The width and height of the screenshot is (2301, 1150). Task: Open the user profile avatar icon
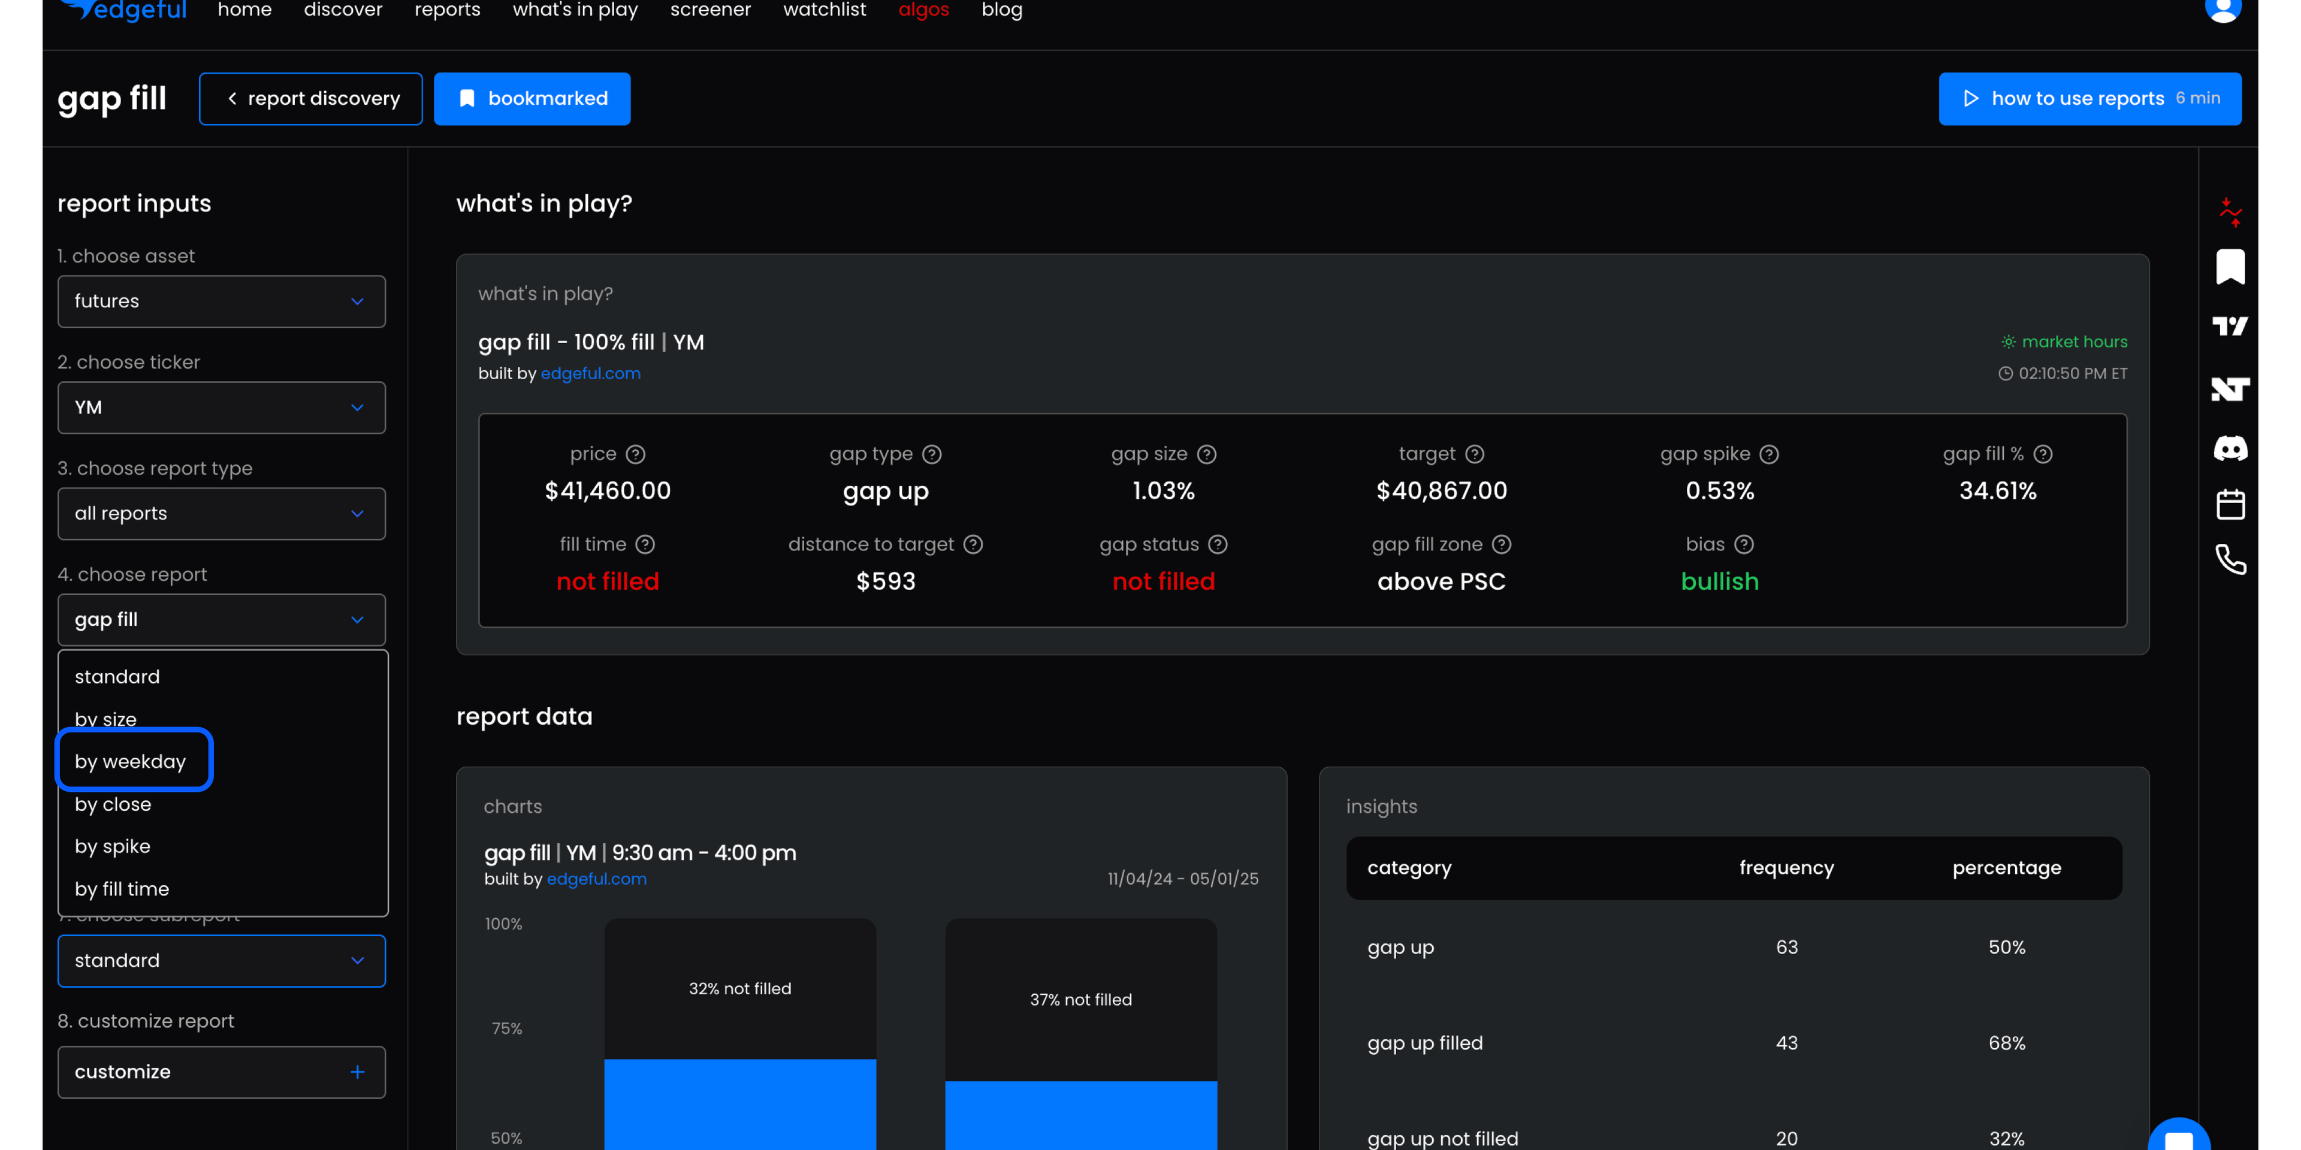point(2223,9)
